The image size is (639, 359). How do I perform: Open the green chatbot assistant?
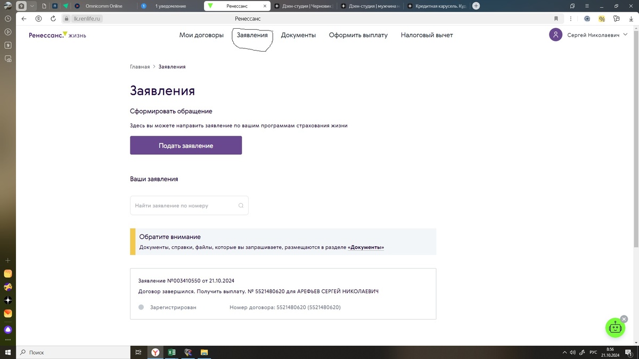coord(615,328)
